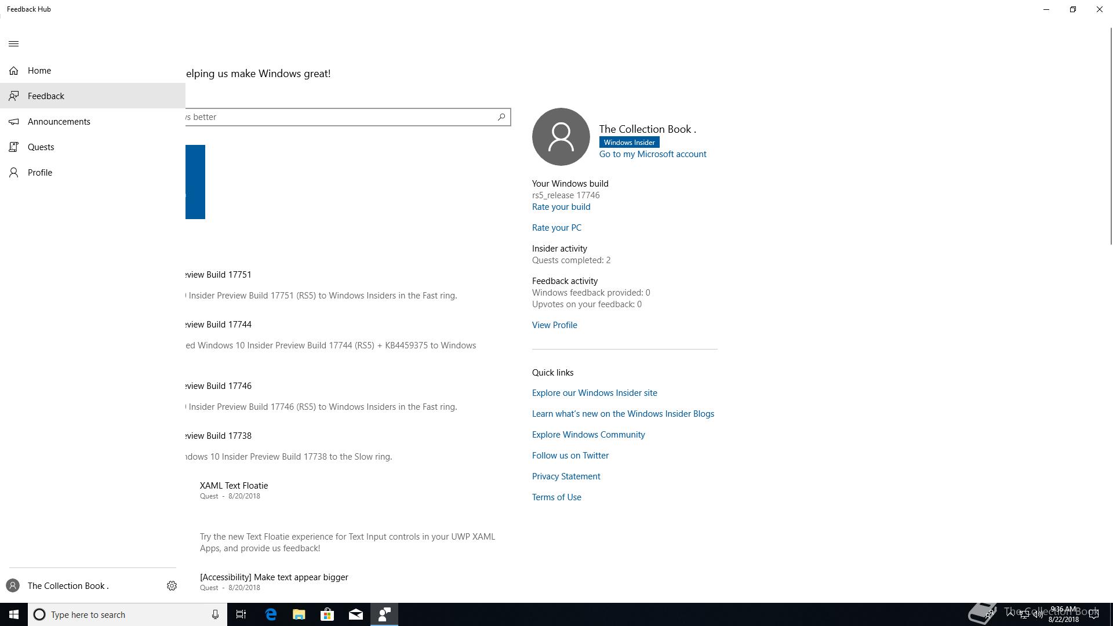Open Preview Build 17744 announcement
The height and width of the screenshot is (626, 1113).
click(x=219, y=325)
